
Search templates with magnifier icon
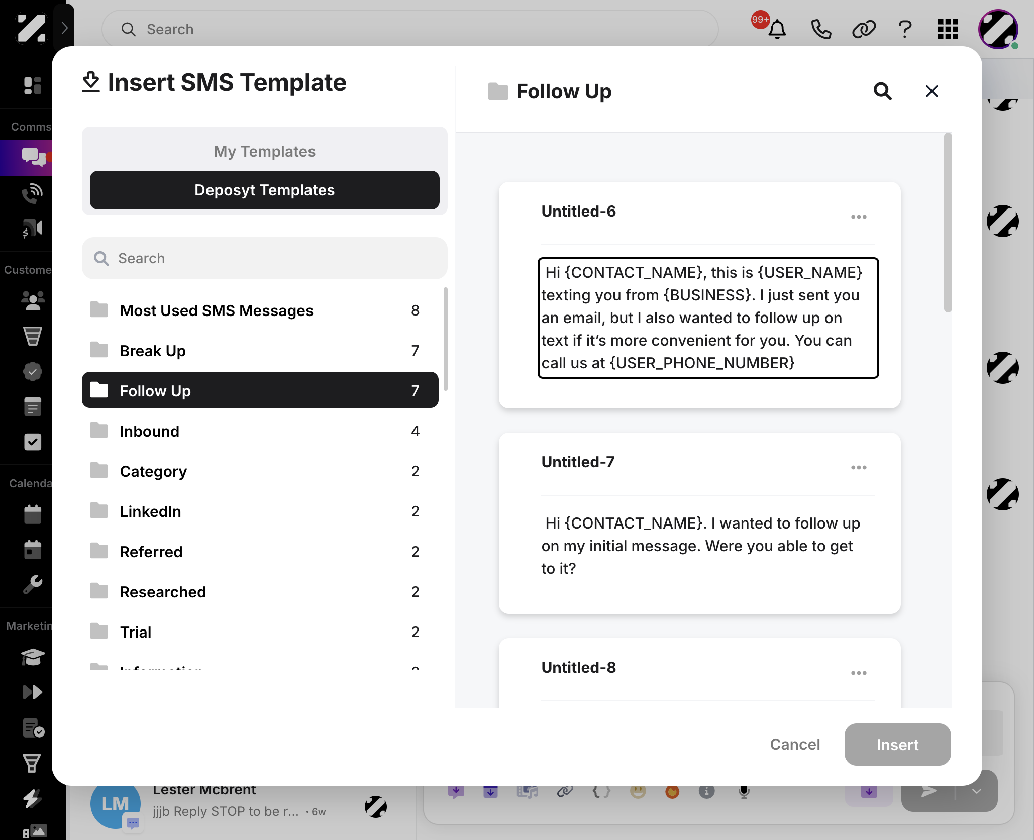[882, 91]
